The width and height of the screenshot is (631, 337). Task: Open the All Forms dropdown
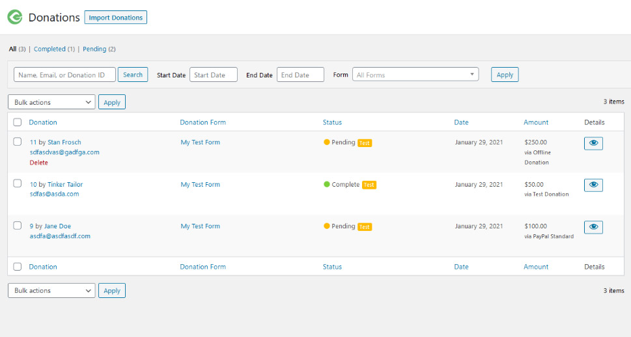(x=415, y=75)
